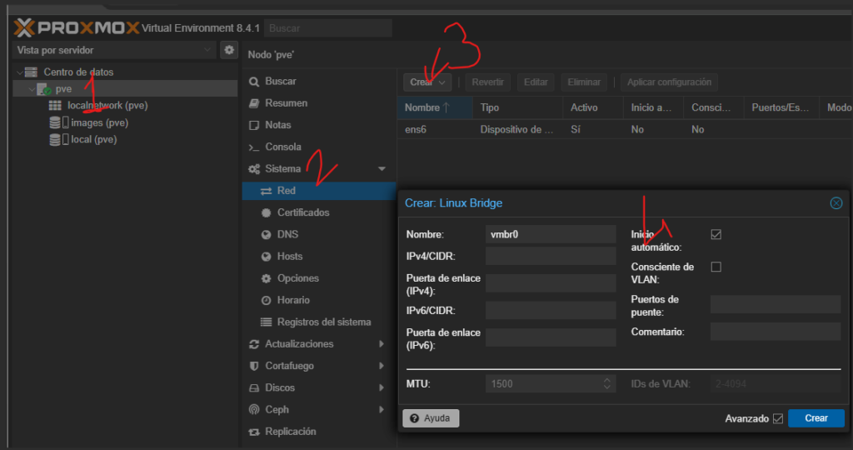Select the localnetwork (pve) storage icon
853x450 pixels.
(x=55, y=106)
